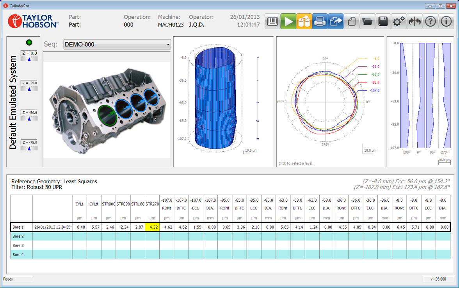
Task: Close the CylinderPro window
Action: [x=450, y=5]
